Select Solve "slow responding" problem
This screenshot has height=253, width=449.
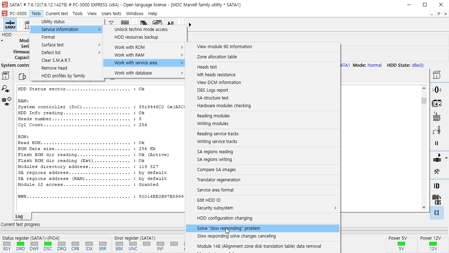pyautogui.click(x=262, y=228)
